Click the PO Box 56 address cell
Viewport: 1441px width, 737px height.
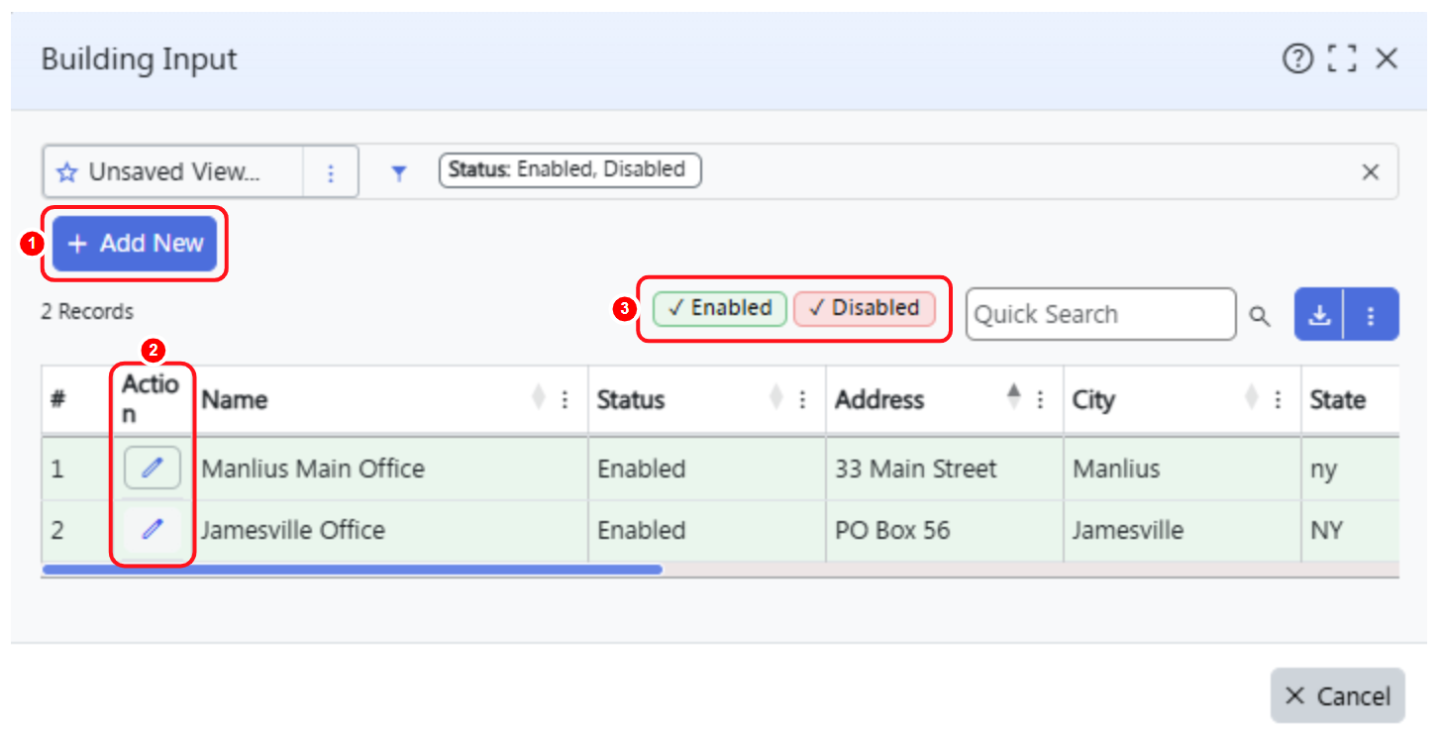945,530
